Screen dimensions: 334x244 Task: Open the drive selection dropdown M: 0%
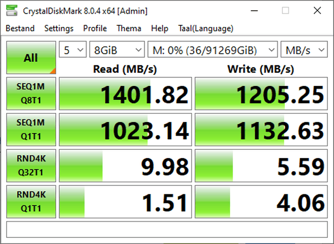[213, 50]
